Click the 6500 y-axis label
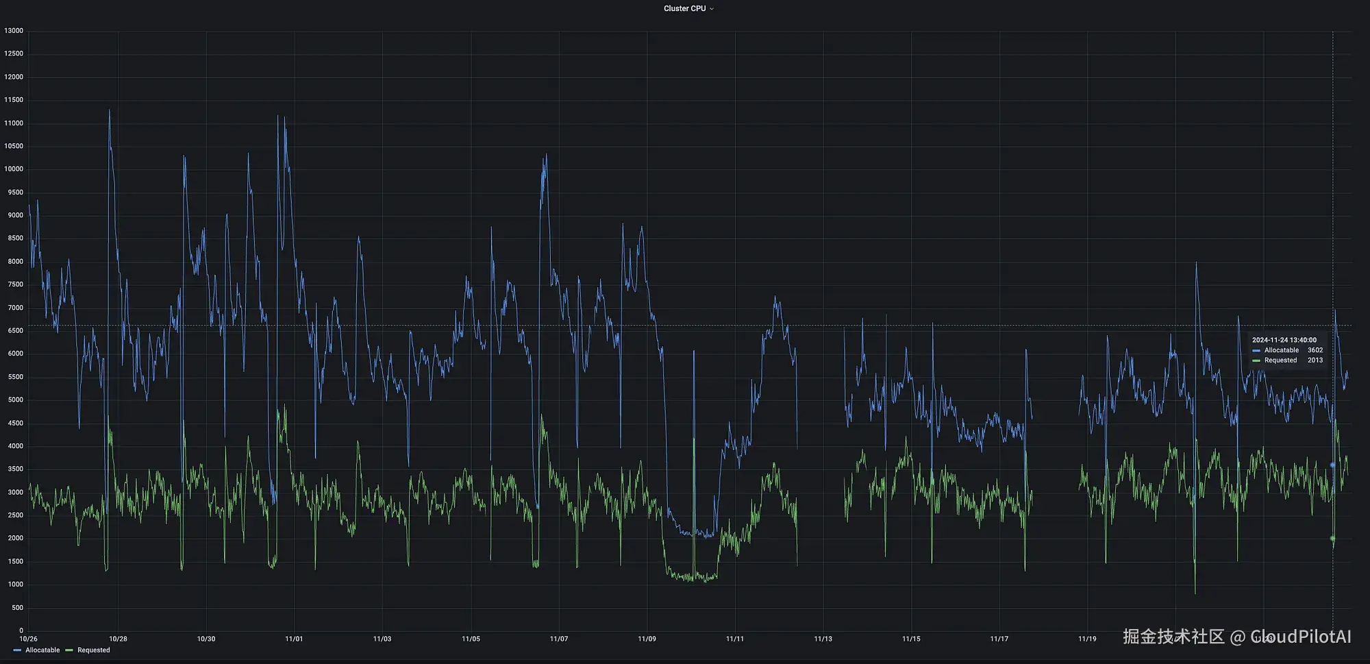The width and height of the screenshot is (1370, 664). click(15, 330)
